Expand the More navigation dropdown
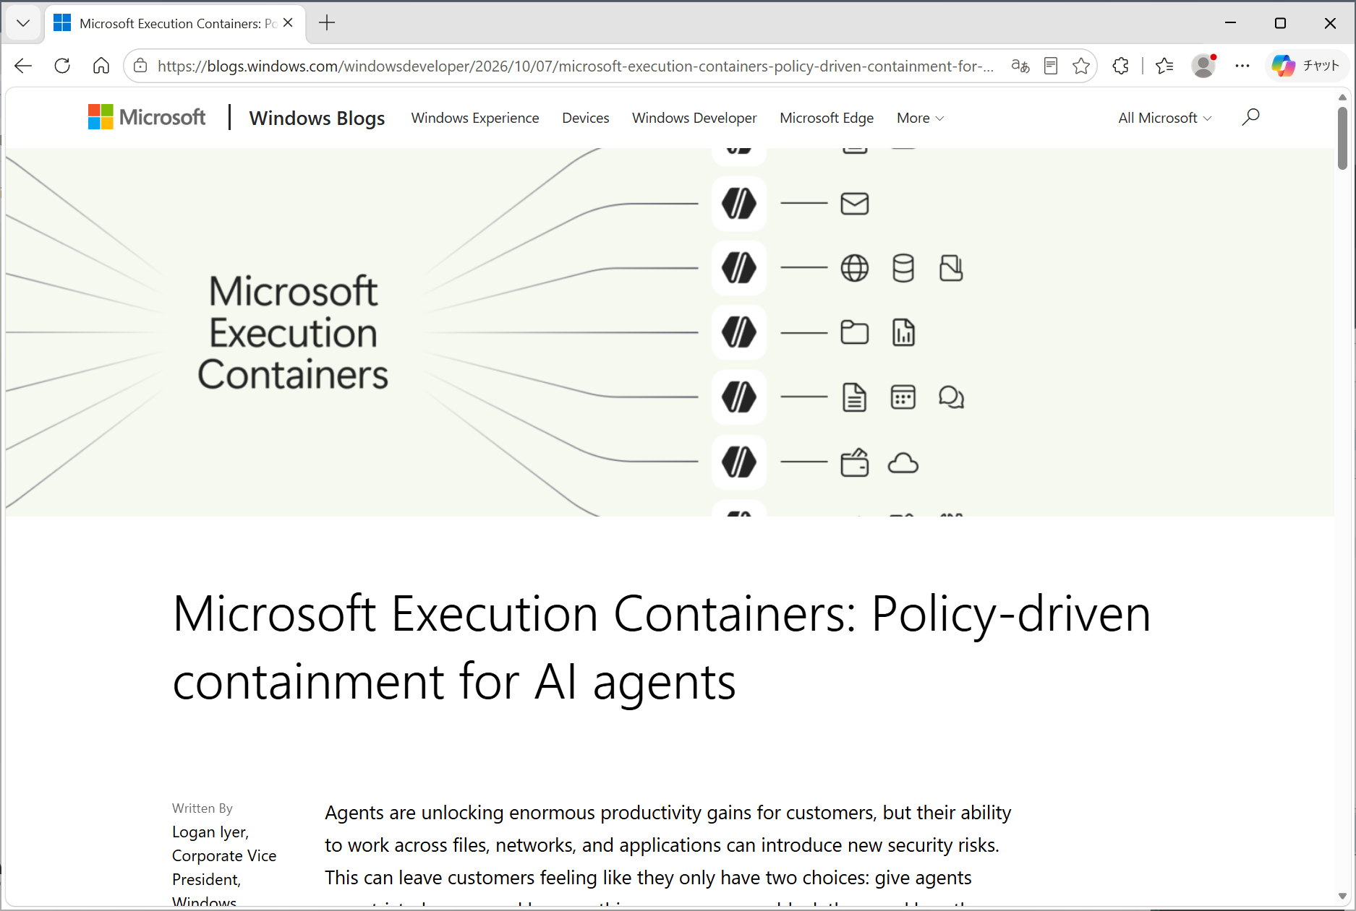The height and width of the screenshot is (911, 1356). 921,118
